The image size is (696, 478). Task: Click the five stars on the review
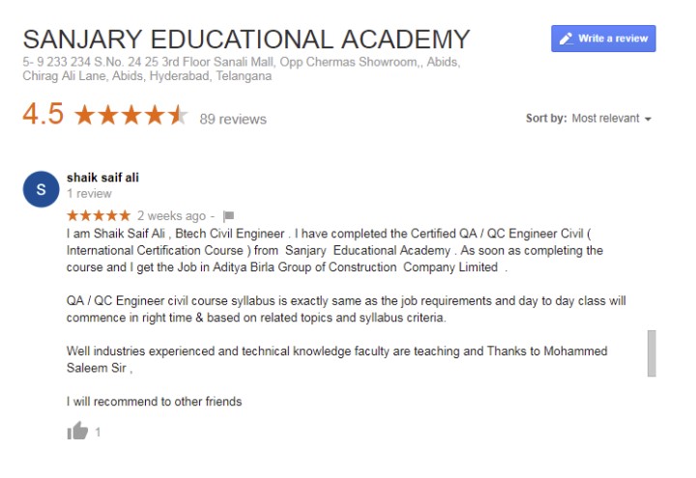98,215
